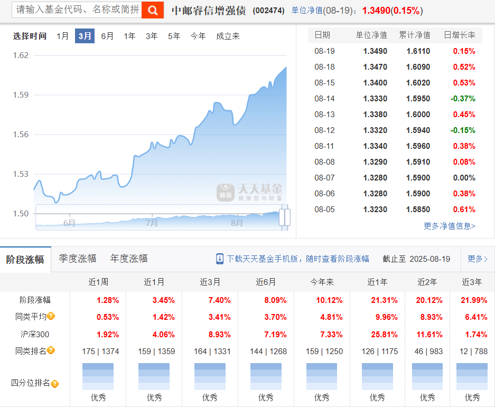Click the 单位净值 label in header
Image resolution: width=495 pixels, height=409 pixels.
coord(307,11)
